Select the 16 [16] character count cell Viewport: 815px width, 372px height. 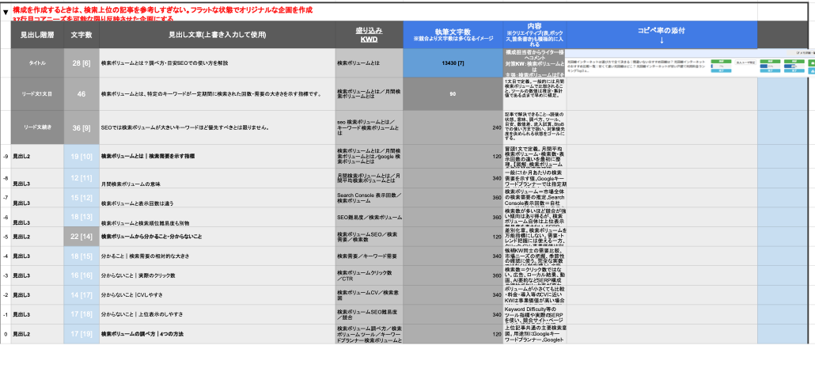pos(81,275)
